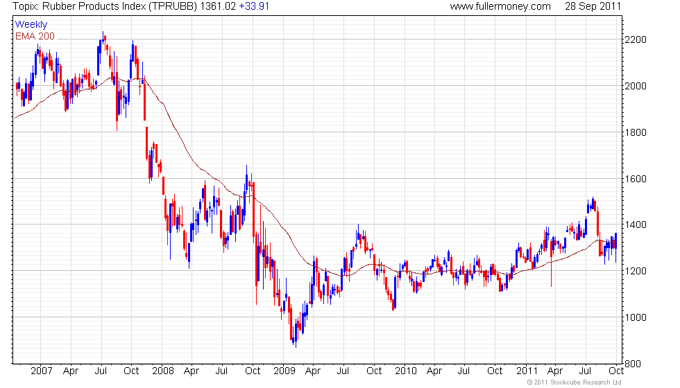Viewport: 680px width, 388px height.
Task: Click the July 2007 peak candlestick near 2200
Action: (103, 38)
